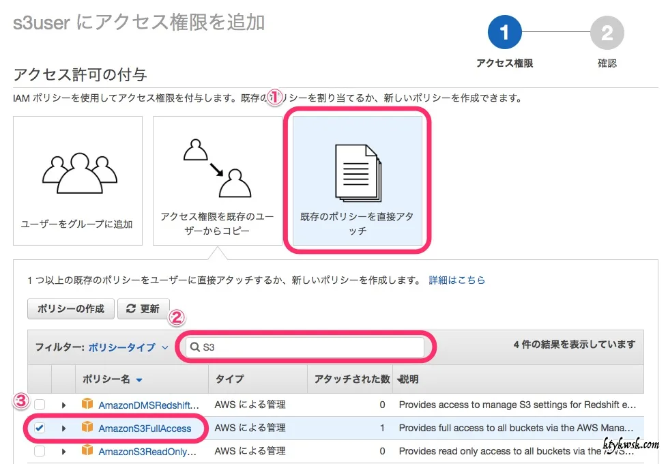Check the AmazonS3ReadOnly policy checkbox

pos(40,451)
